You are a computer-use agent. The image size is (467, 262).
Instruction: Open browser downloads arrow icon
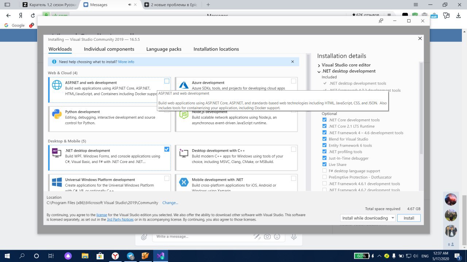(x=458, y=16)
